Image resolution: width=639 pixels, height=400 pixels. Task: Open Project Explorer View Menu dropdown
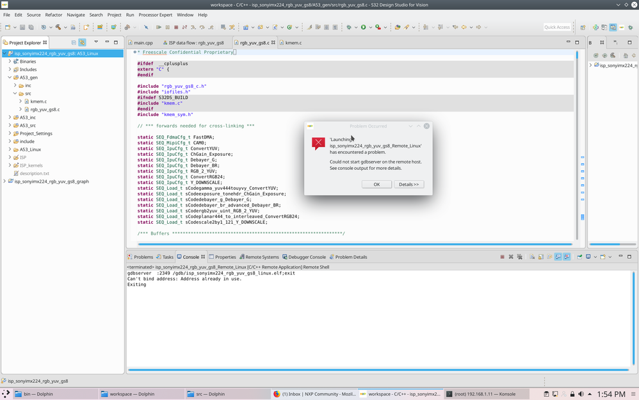coord(96,42)
